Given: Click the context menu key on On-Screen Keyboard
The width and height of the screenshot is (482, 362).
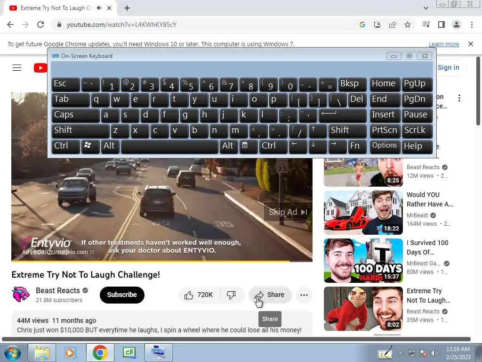Looking at the screenshot, I should (248, 147).
